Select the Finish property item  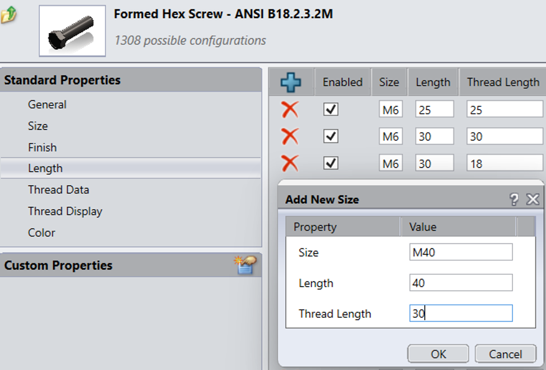pyautogui.click(x=42, y=148)
